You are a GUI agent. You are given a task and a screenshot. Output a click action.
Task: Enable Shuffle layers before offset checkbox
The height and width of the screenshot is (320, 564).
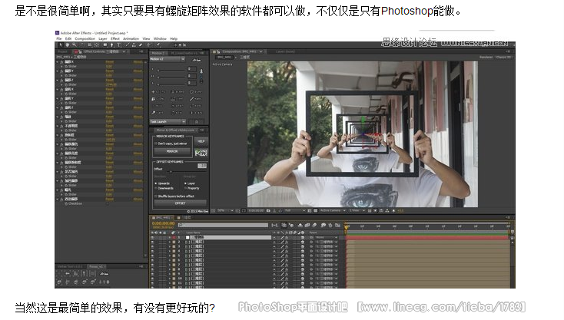click(155, 196)
